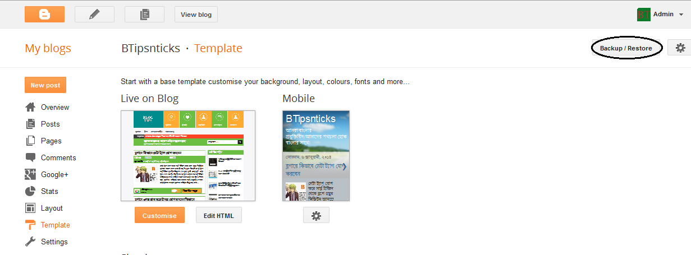Open Settings in the sidebar

pos(54,242)
